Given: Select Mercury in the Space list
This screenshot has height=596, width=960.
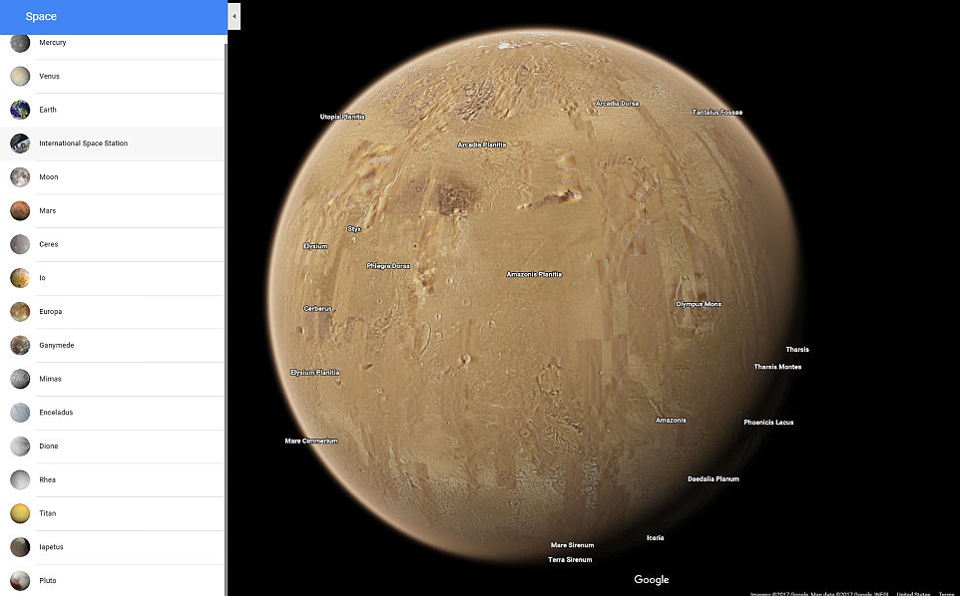Looking at the screenshot, I should 53,42.
